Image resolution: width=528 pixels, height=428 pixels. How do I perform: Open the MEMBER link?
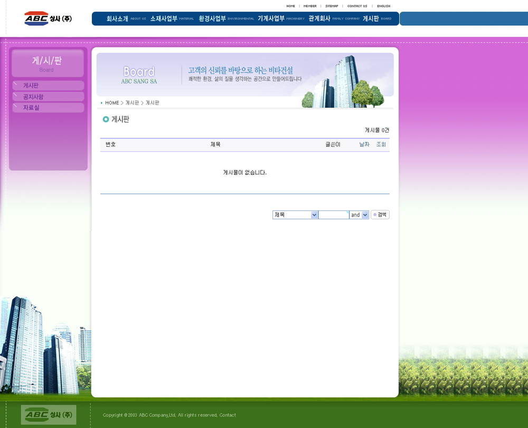(310, 6)
